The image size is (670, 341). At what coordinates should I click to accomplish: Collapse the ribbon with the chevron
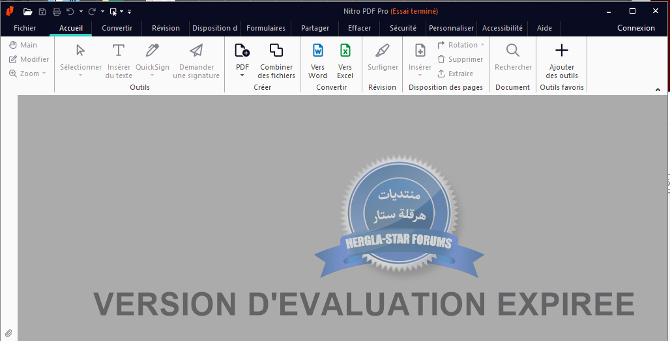coord(658,90)
